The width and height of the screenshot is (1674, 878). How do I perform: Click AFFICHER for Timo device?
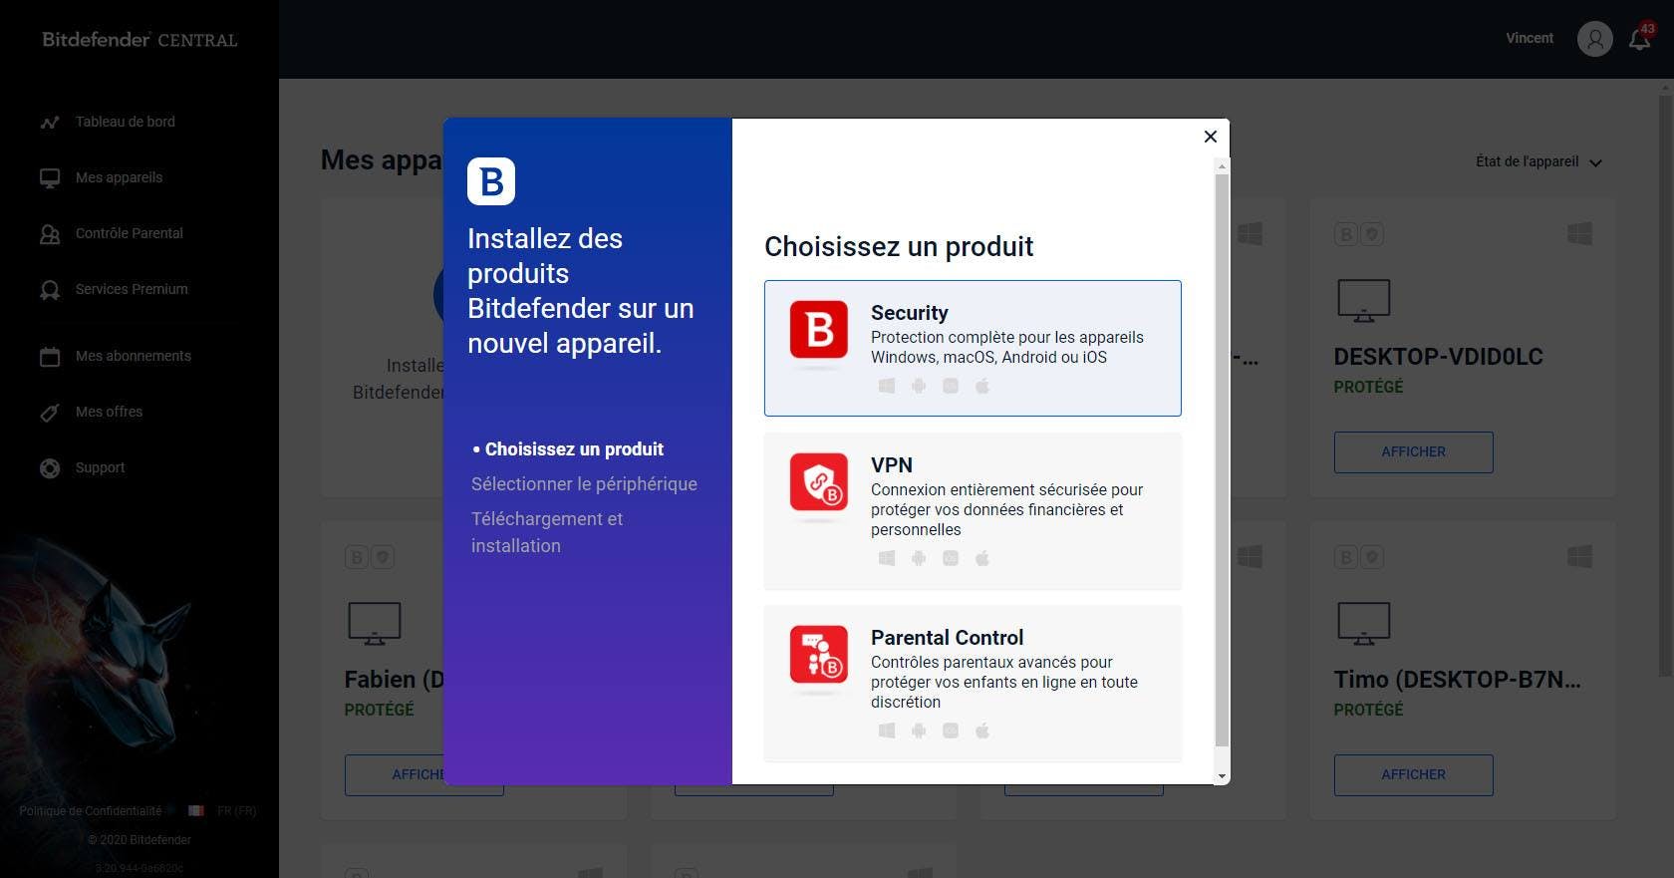[x=1413, y=774]
